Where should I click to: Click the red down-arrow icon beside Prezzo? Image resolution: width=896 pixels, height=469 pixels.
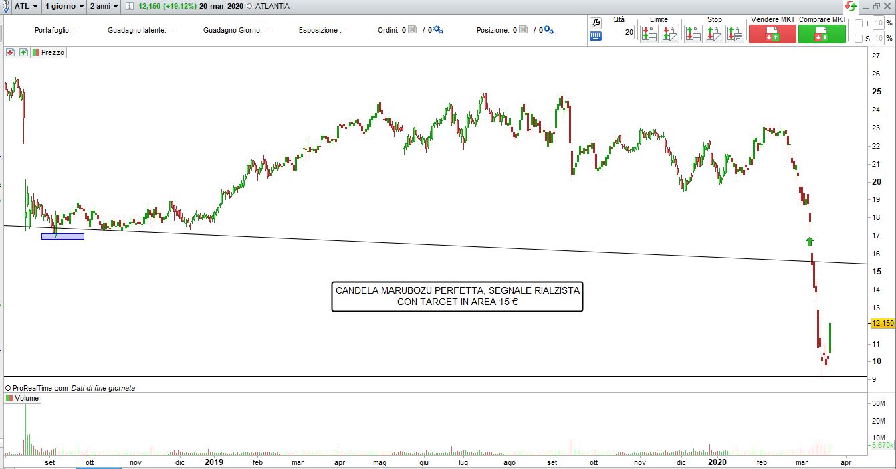pos(11,52)
